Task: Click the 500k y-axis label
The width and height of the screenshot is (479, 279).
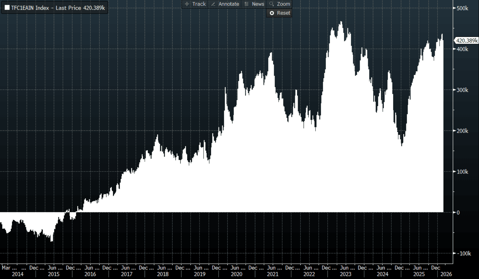Action: click(462, 8)
